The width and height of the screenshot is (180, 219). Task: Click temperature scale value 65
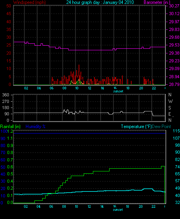[177, 174]
